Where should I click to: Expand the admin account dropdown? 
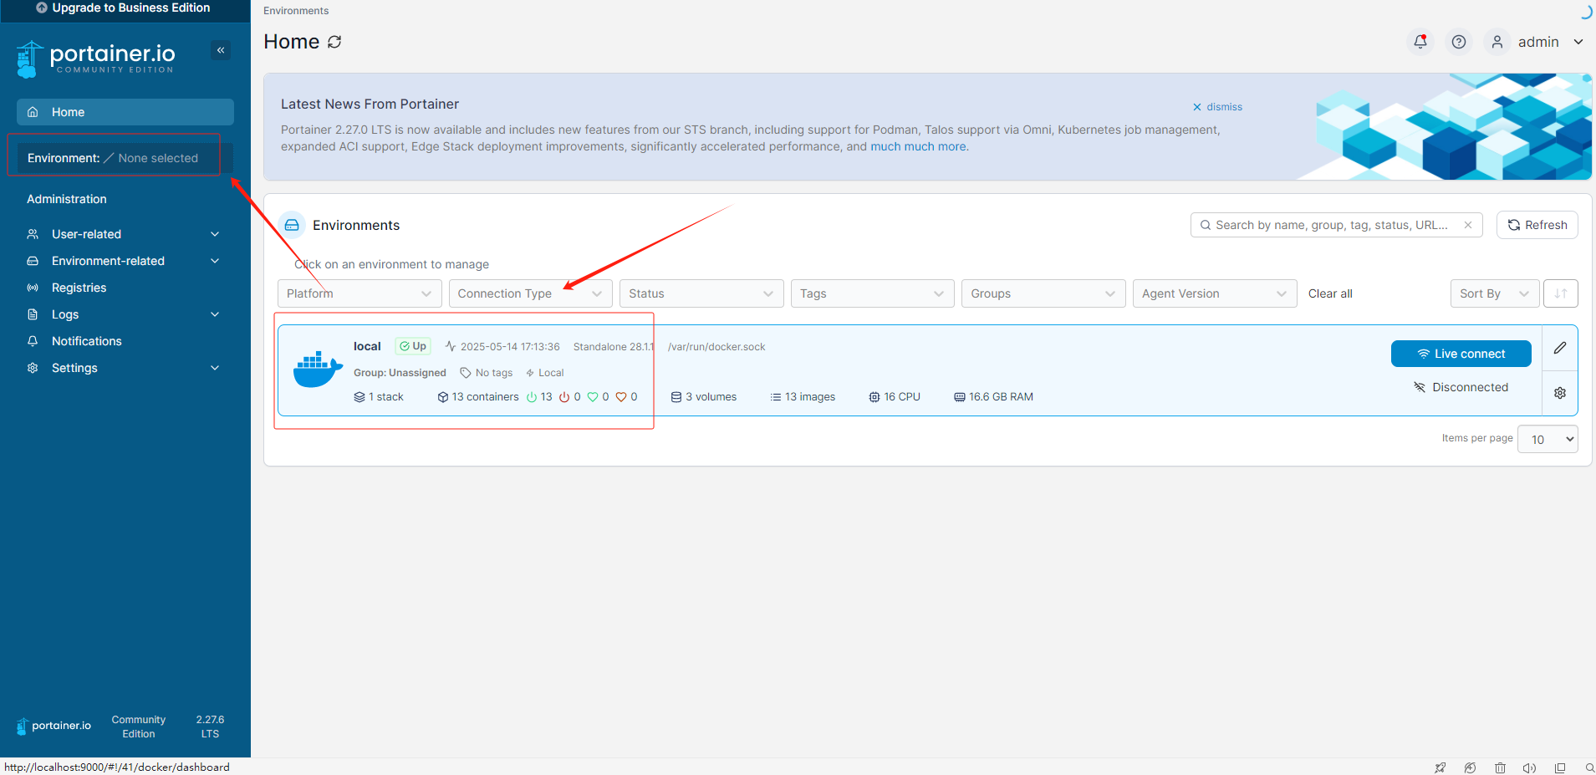click(1578, 42)
